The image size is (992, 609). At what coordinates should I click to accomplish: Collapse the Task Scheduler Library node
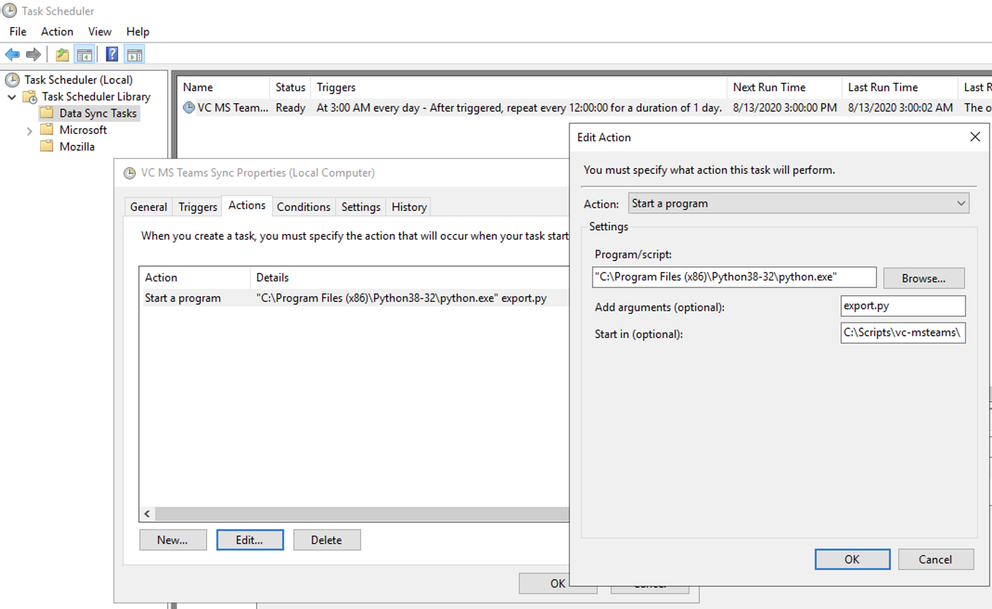[x=12, y=97]
